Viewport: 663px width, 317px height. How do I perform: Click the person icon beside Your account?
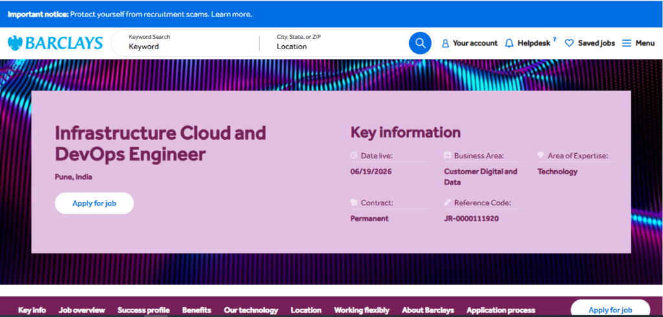tap(445, 43)
